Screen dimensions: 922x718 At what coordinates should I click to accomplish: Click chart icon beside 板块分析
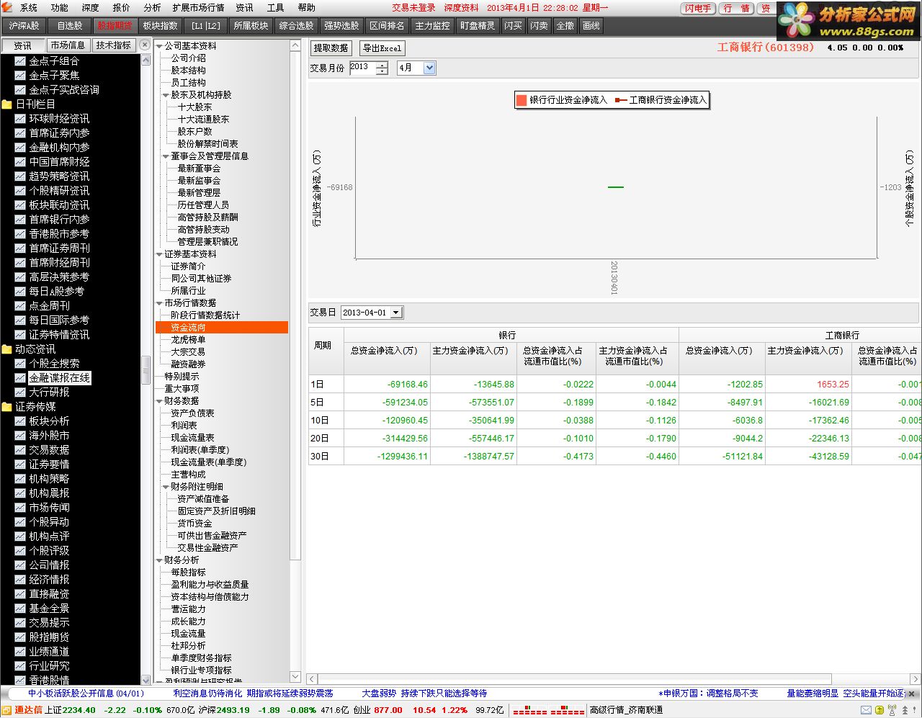(20, 421)
